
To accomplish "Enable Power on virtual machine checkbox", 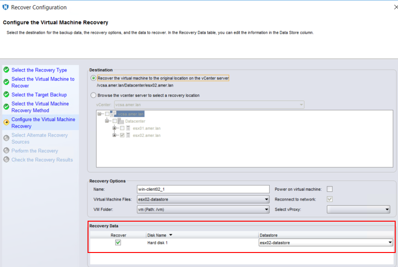I will pos(330,189).
